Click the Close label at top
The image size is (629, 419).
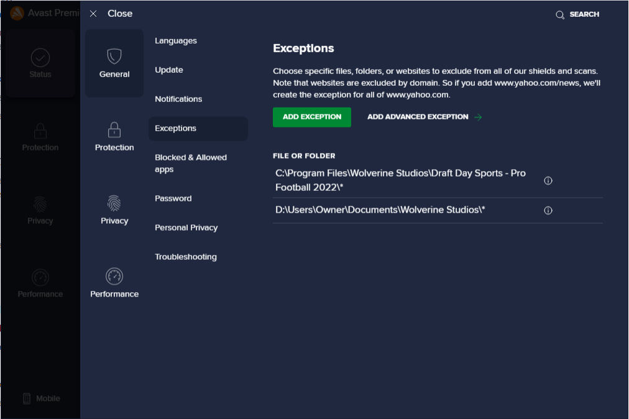(120, 14)
